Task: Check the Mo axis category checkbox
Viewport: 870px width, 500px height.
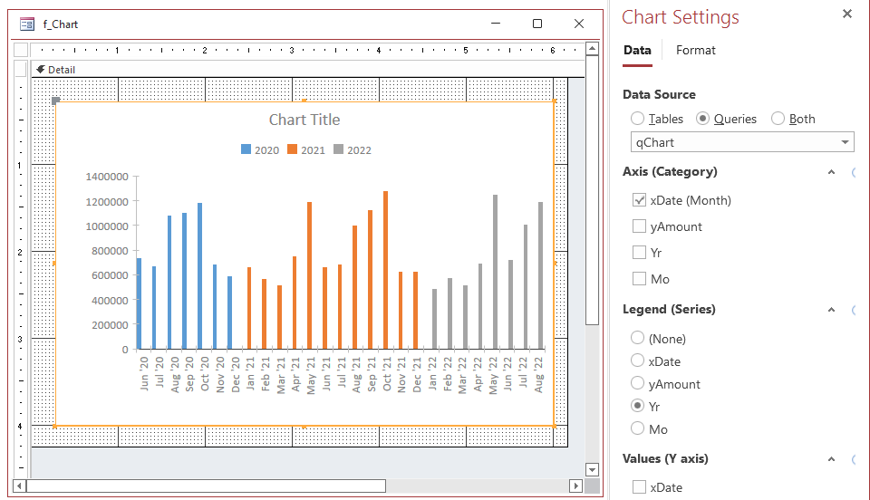Action: click(639, 279)
